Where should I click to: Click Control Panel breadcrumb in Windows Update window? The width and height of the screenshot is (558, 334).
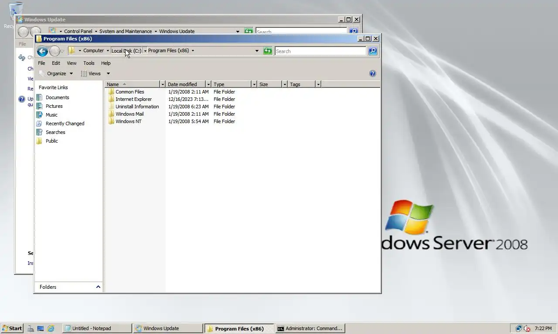point(78,31)
